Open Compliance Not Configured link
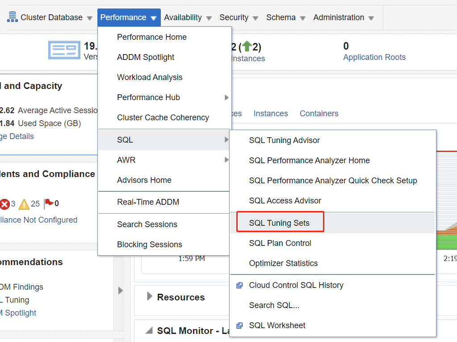Screen dimensions: 457x342 [38, 220]
